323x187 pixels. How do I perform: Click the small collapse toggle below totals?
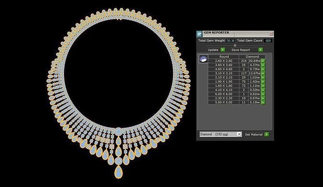[235, 45]
